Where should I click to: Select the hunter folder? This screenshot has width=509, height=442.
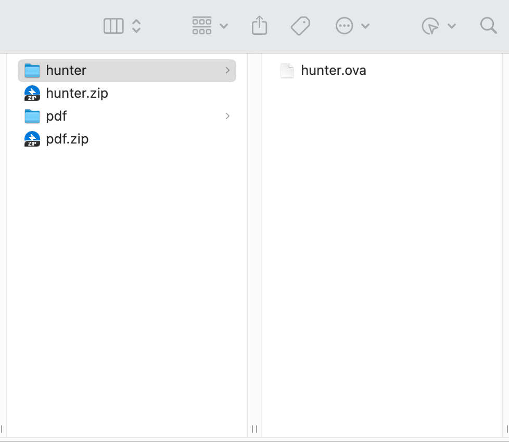point(66,70)
